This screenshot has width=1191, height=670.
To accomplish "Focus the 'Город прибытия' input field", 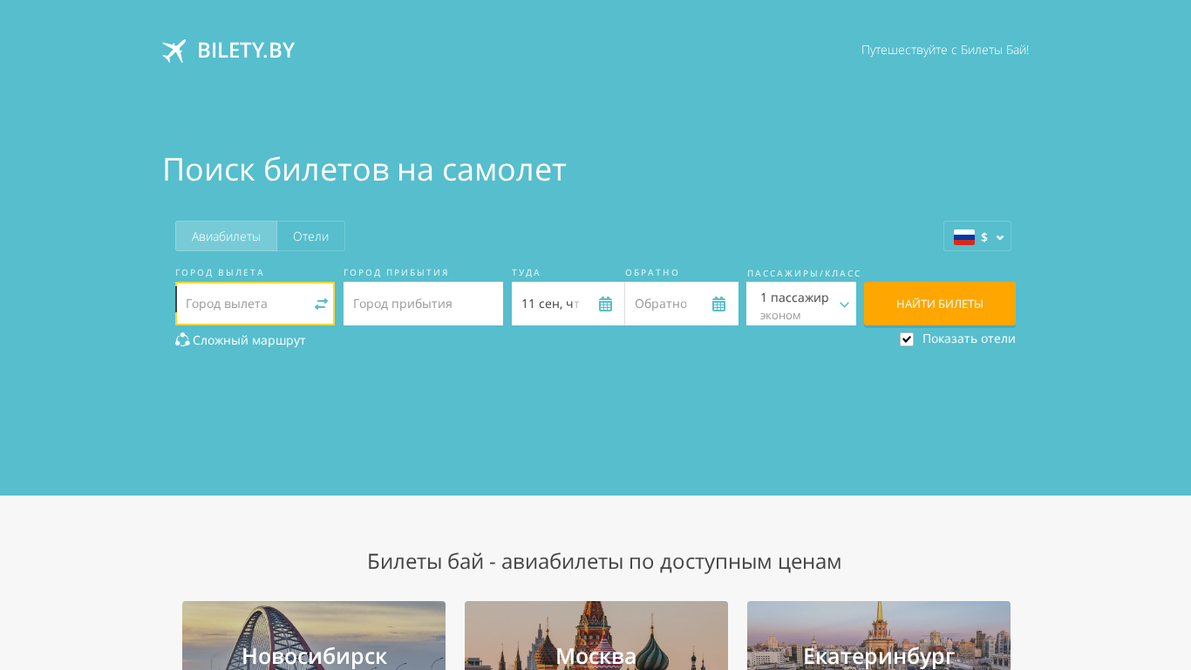I will 423,304.
